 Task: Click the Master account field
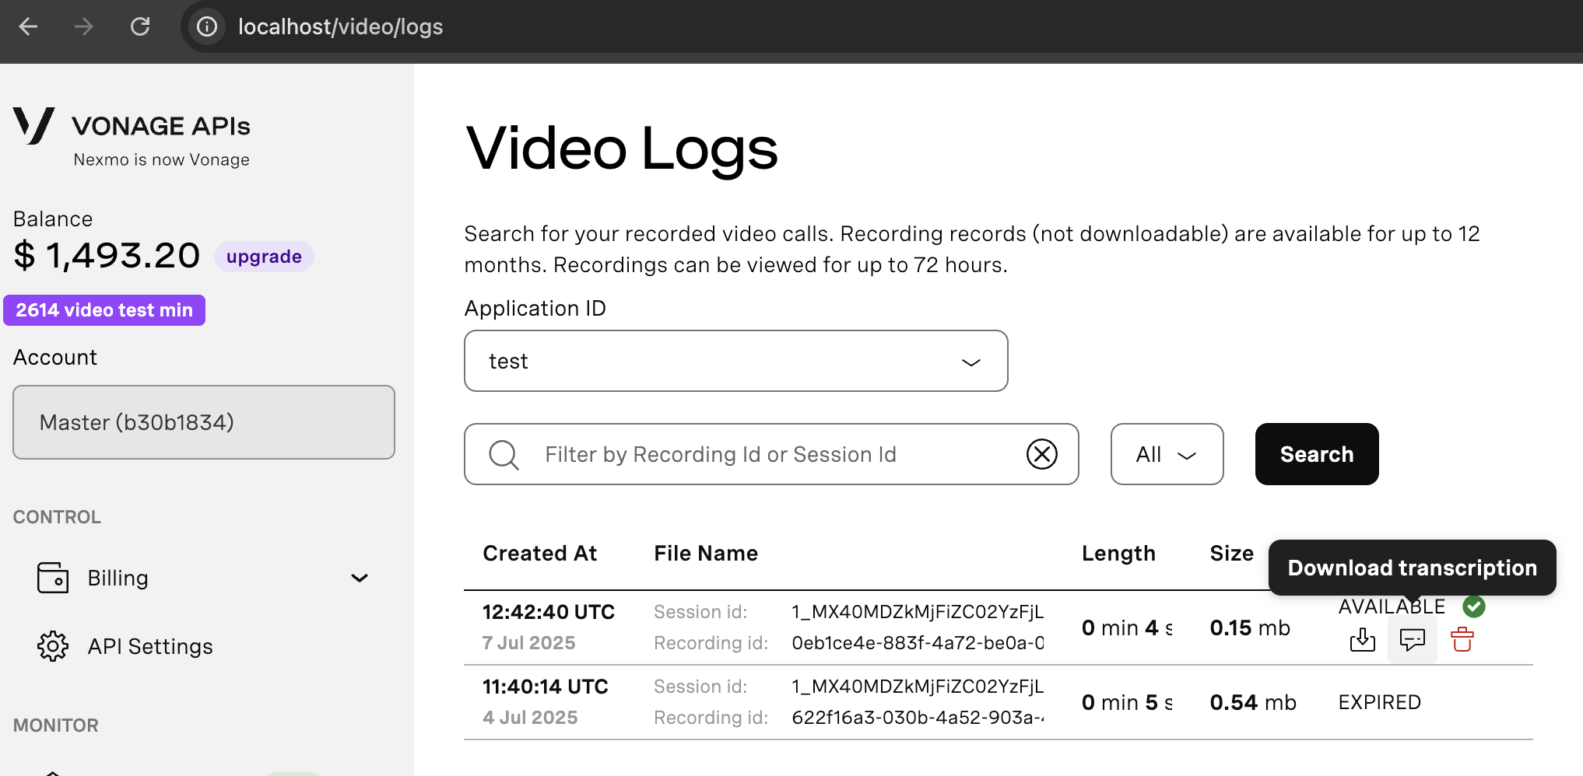(x=204, y=422)
